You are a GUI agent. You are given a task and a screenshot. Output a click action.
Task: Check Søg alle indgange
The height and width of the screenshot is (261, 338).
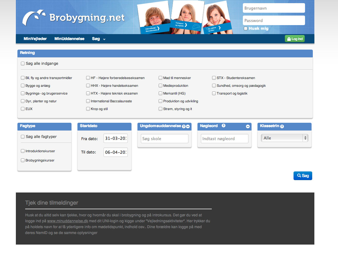tap(23, 64)
